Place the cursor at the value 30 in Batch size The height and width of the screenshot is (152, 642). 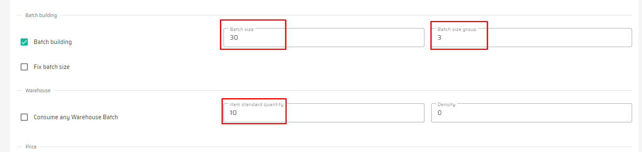pyautogui.click(x=234, y=38)
